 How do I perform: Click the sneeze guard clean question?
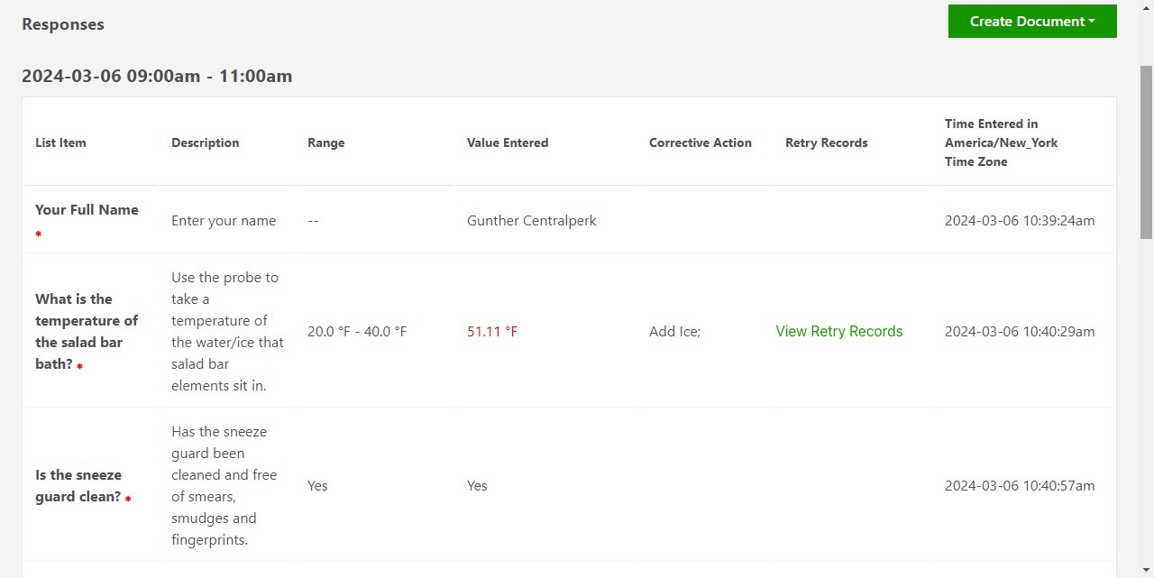[78, 485]
